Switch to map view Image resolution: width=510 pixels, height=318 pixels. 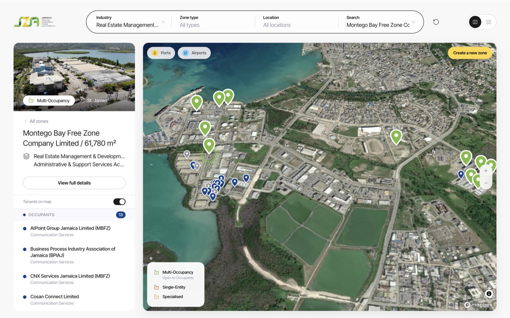coord(475,22)
